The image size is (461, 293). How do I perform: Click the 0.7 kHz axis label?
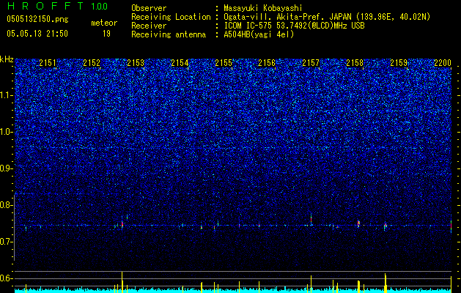pos(7,242)
